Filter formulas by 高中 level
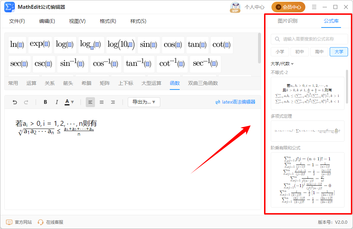The image size is (353, 229). point(319,52)
